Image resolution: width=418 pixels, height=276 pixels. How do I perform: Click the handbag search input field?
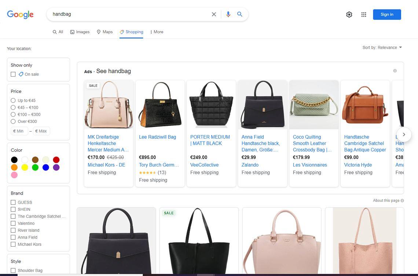pos(130,14)
